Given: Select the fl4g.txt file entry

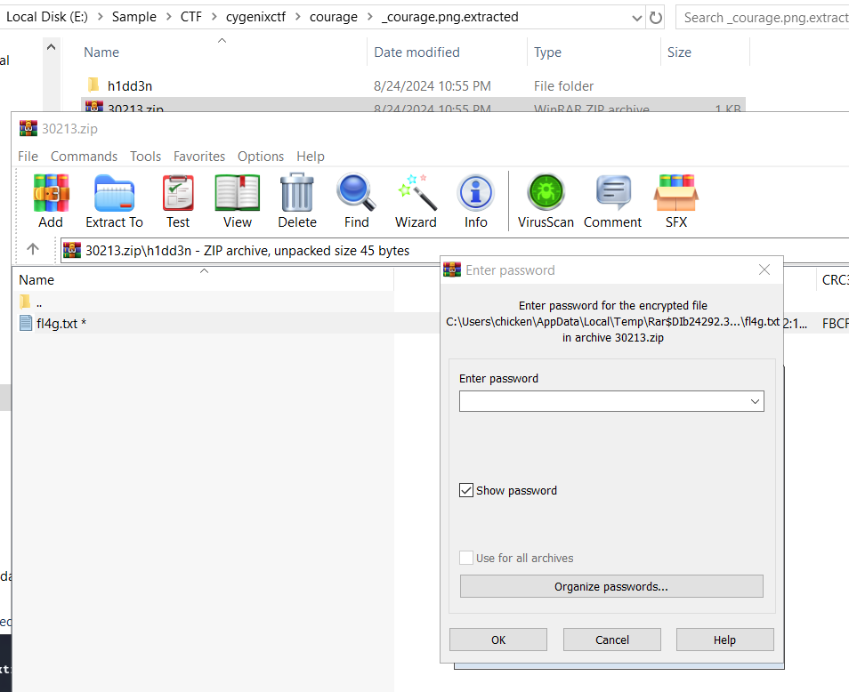Looking at the screenshot, I should click(61, 323).
